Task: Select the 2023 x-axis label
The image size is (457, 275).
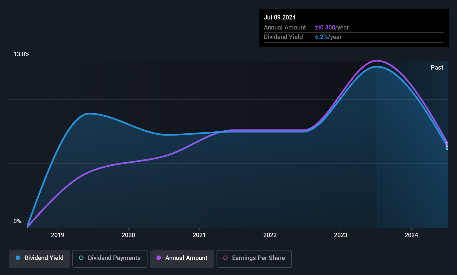Action: pyautogui.click(x=341, y=235)
